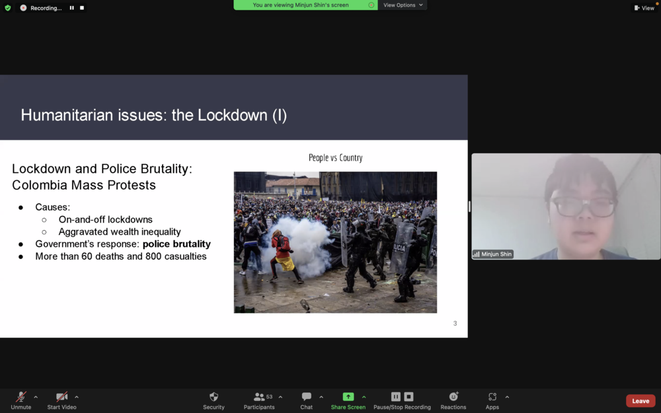The height and width of the screenshot is (413, 661).
Task: Unmute the microphone
Action: pyautogui.click(x=20, y=400)
